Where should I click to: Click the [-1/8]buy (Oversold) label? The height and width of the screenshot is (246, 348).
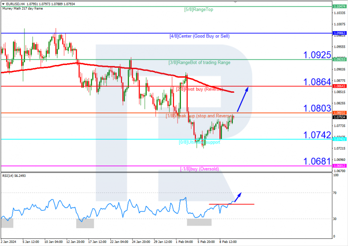coord(199,169)
